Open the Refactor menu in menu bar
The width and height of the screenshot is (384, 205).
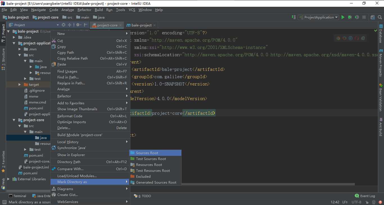coord(84,10)
